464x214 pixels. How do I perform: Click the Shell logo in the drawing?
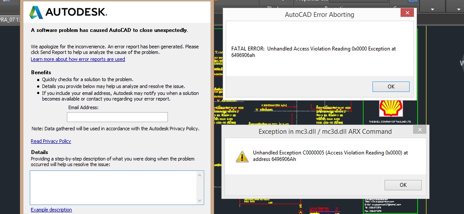coord(391,108)
